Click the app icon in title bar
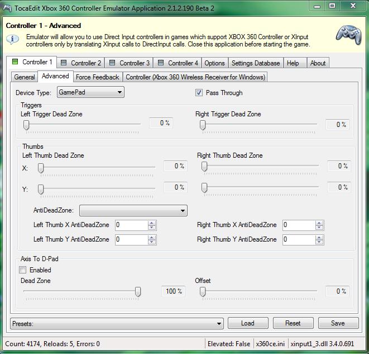 (x=7, y=8)
